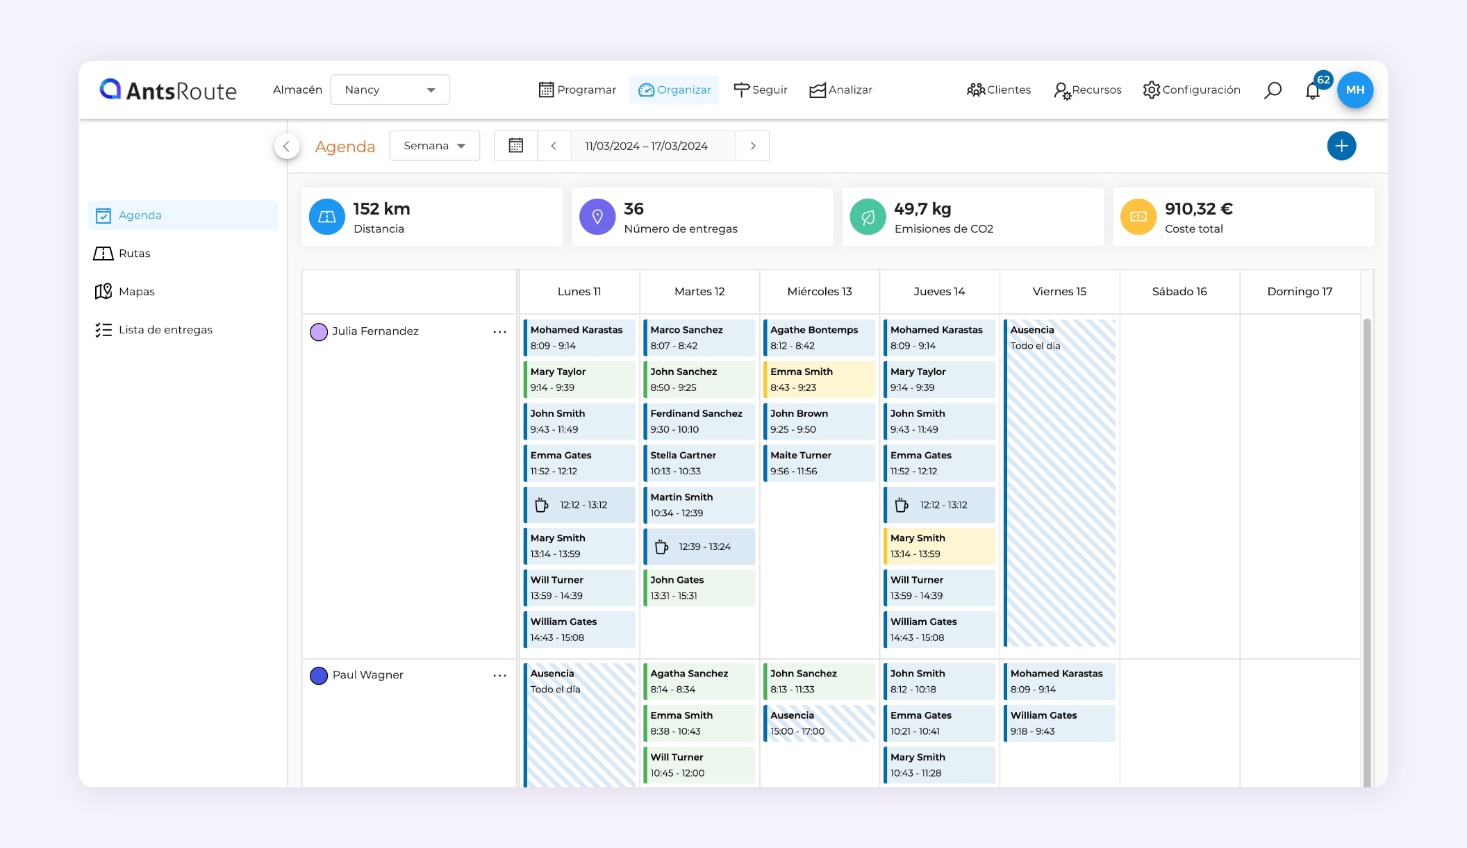Go to next week with right arrow
1467x848 pixels.
pyautogui.click(x=753, y=146)
